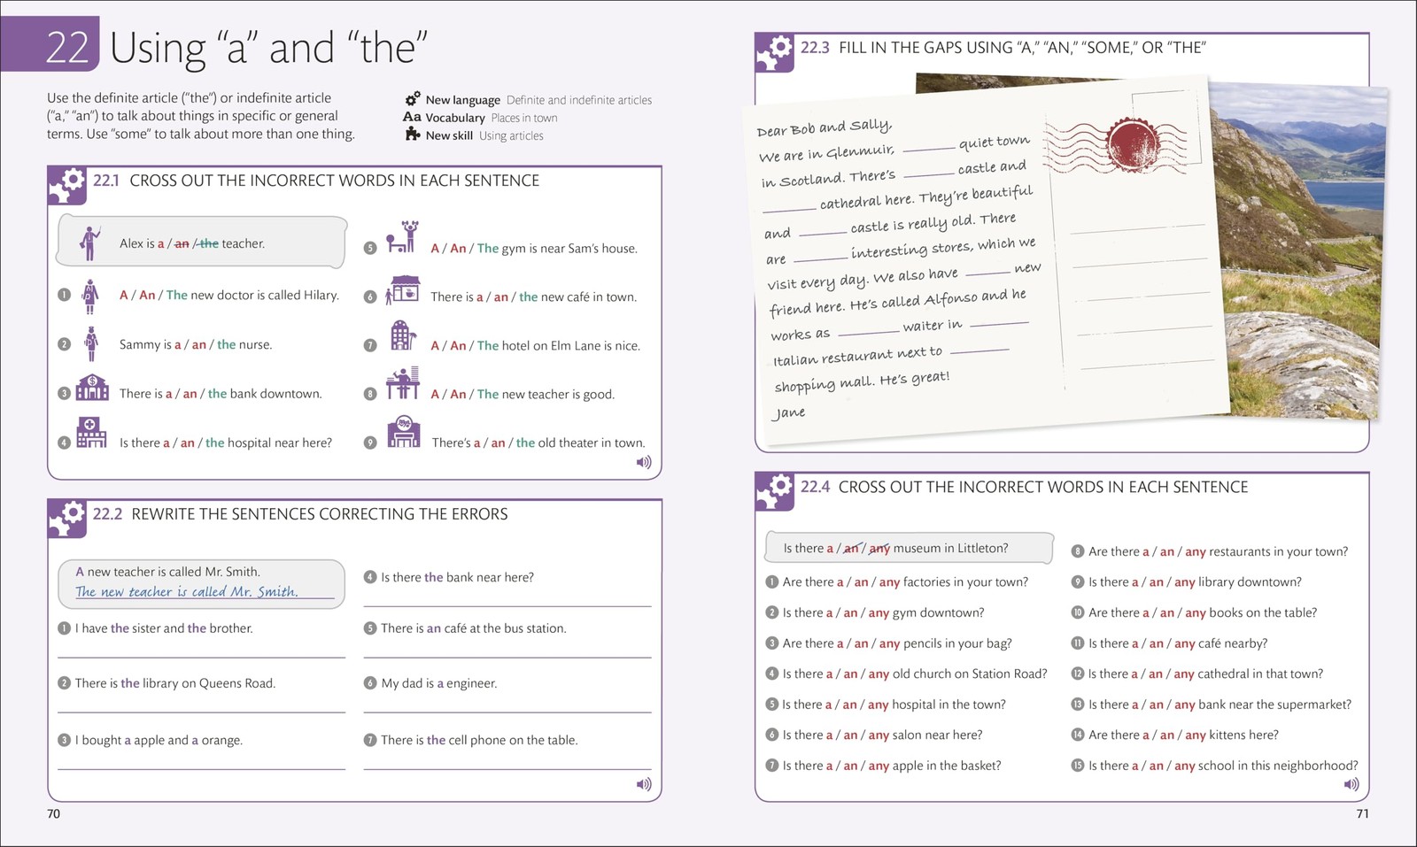Click the gear puzzle icon of exercise 22.3
1417x847 pixels.
pos(774,53)
